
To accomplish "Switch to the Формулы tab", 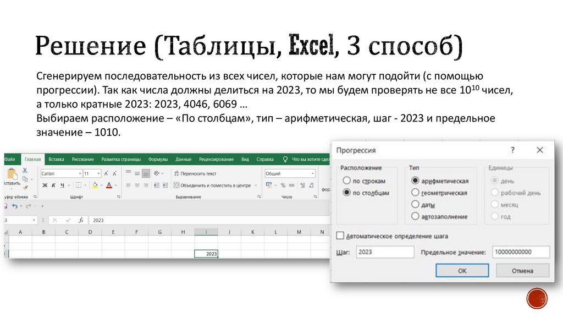I will tap(158, 159).
